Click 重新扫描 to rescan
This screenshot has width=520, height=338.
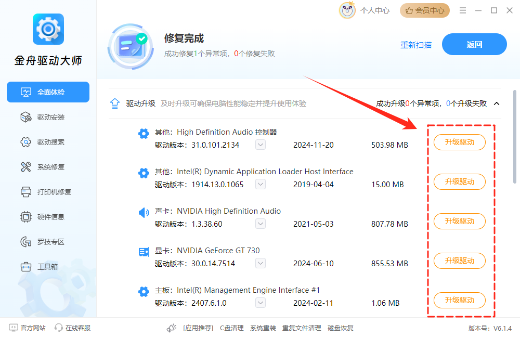(415, 45)
